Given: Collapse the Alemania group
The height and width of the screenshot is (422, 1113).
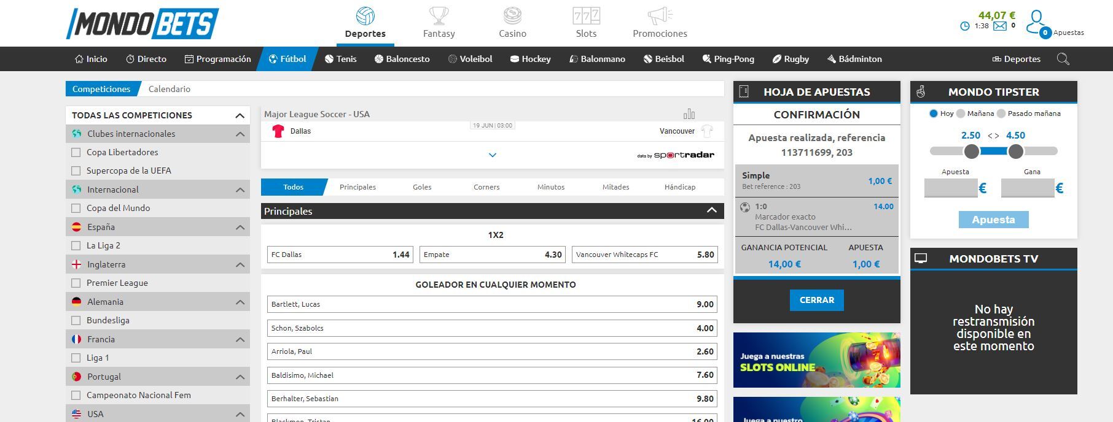Looking at the screenshot, I should [x=240, y=302].
